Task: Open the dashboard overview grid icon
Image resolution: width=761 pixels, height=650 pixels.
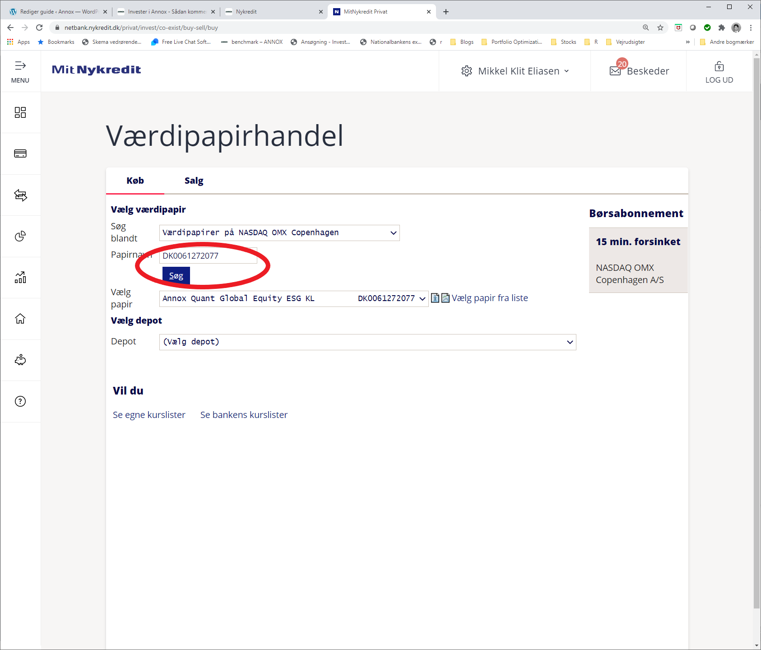Action: (20, 112)
